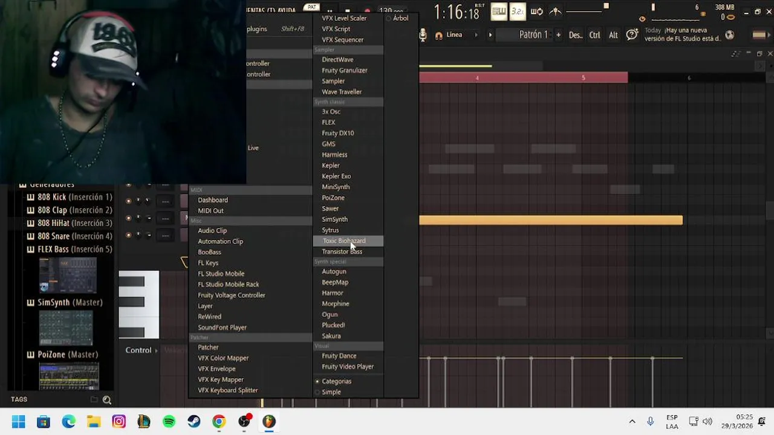Choose Fruity Video Player from the list

348,367
